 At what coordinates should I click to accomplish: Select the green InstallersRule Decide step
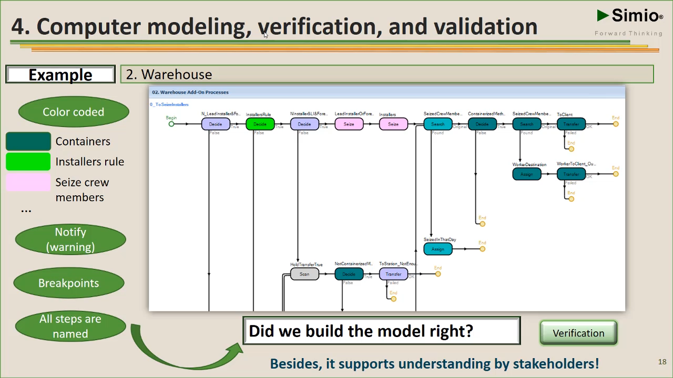tap(260, 124)
